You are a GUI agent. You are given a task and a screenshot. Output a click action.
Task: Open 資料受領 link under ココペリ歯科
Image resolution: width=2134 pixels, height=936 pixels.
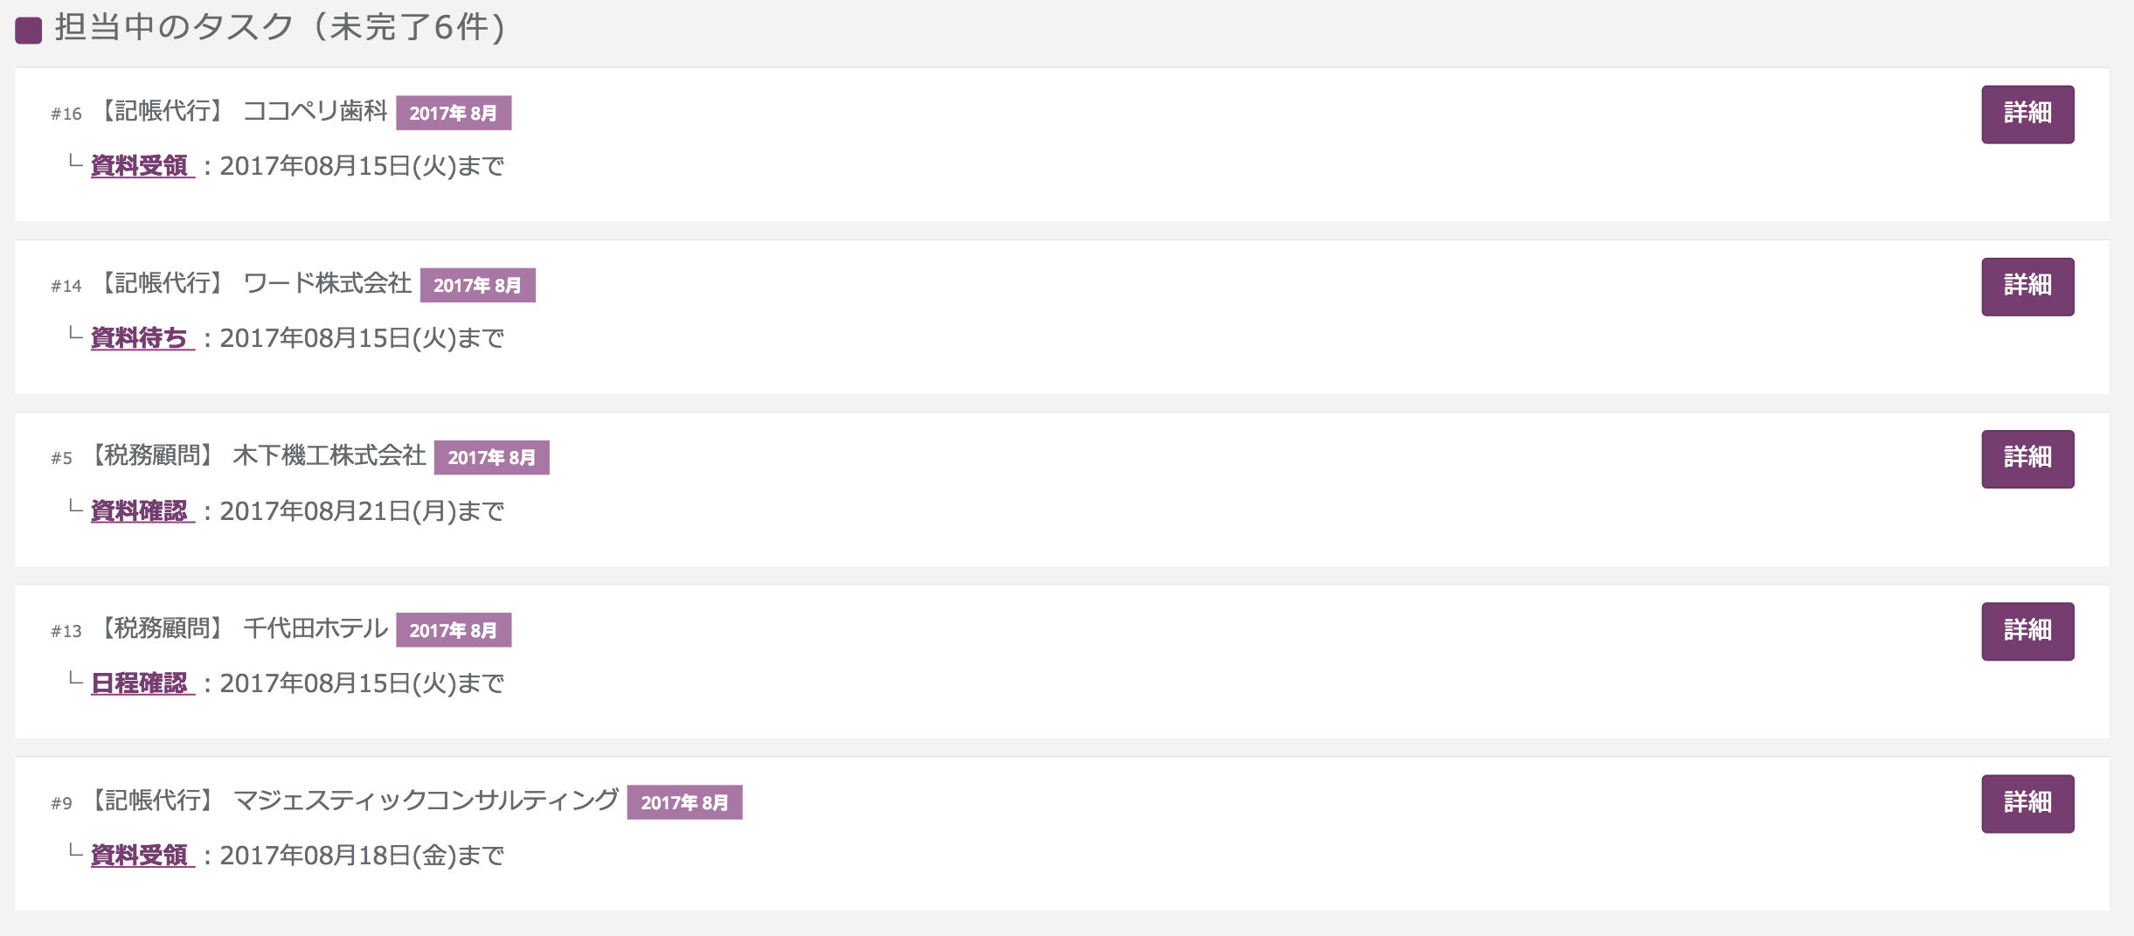pyautogui.click(x=140, y=165)
